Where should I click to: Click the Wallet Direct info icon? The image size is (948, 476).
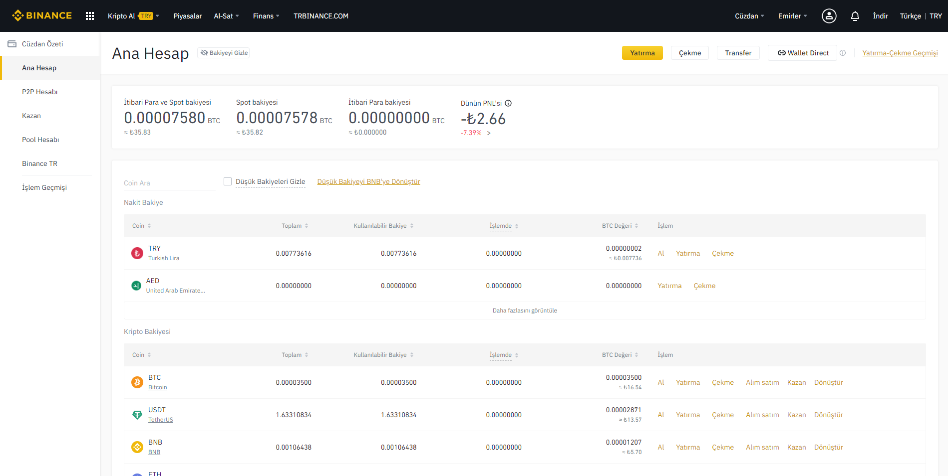click(x=843, y=53)
